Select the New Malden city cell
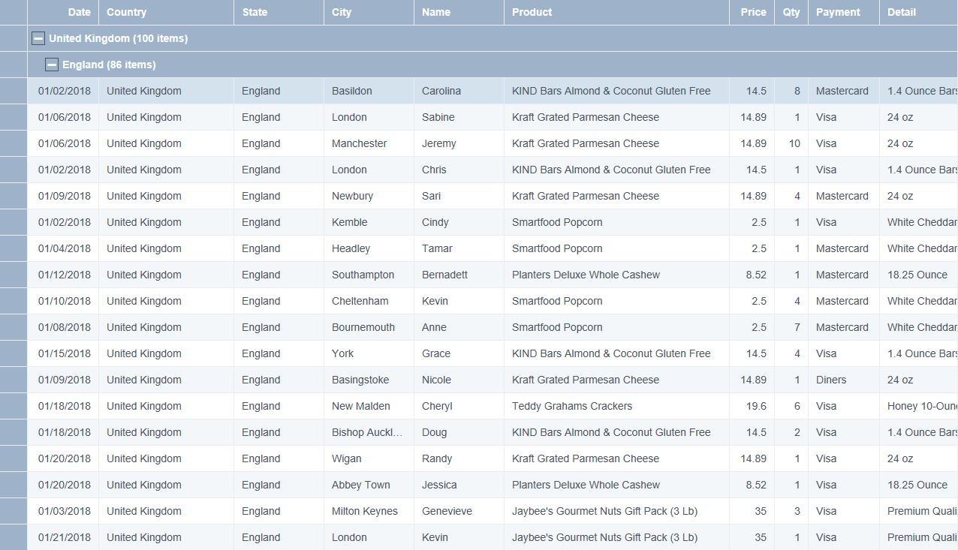958x550 pixels. point(369,406)
